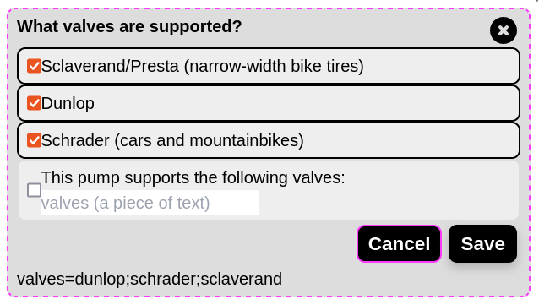The image size is (539, 305).
Task: Focus the valves text input field
Action: tap(150, 203)
